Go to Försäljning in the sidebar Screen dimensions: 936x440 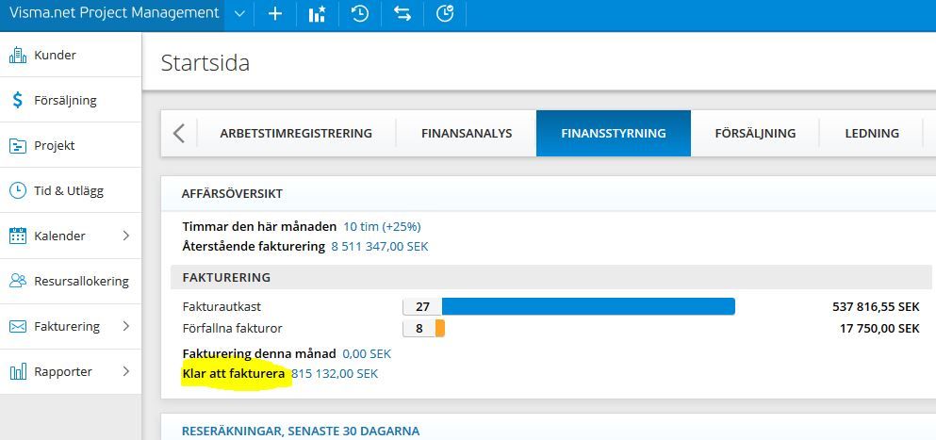65,101
